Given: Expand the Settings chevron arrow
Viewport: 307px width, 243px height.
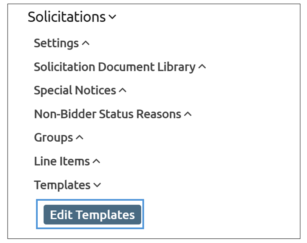Looking at the screenshot, I should 86,43.
